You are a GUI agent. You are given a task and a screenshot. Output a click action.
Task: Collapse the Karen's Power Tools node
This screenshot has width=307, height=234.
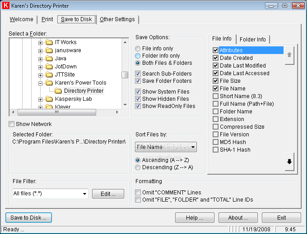(x=40, y=83)
